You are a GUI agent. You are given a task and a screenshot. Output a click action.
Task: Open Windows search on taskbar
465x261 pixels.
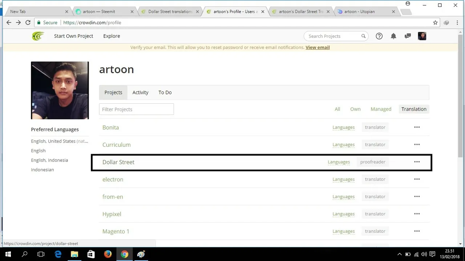coord(24,254)
